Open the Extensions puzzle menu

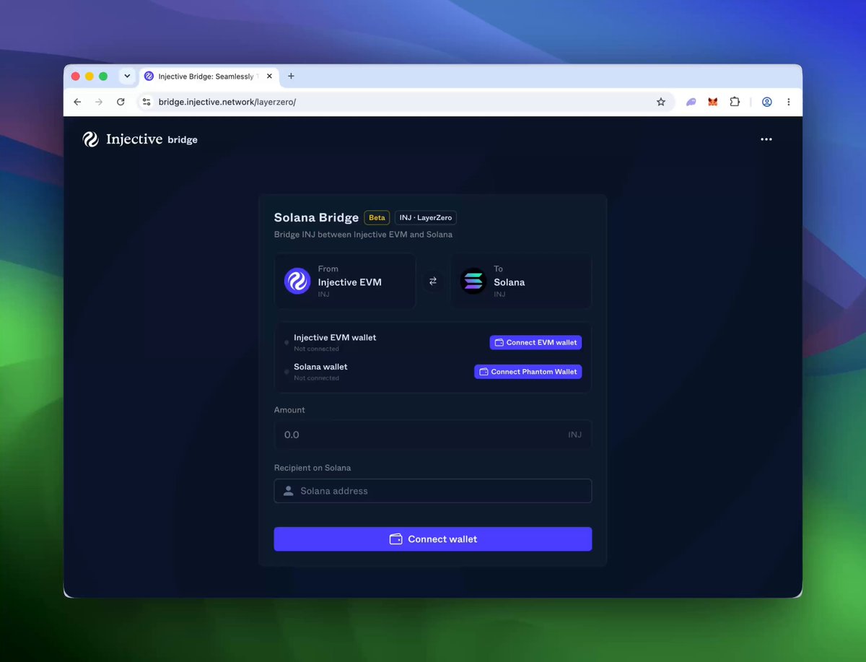[x=735, y=102]
